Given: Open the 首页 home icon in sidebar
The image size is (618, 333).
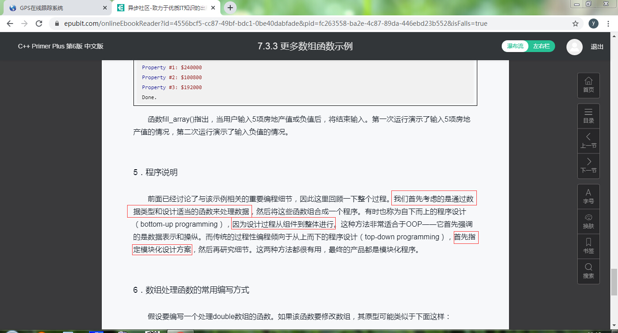Looking at the screenshot, I should (x=588, y=85).
